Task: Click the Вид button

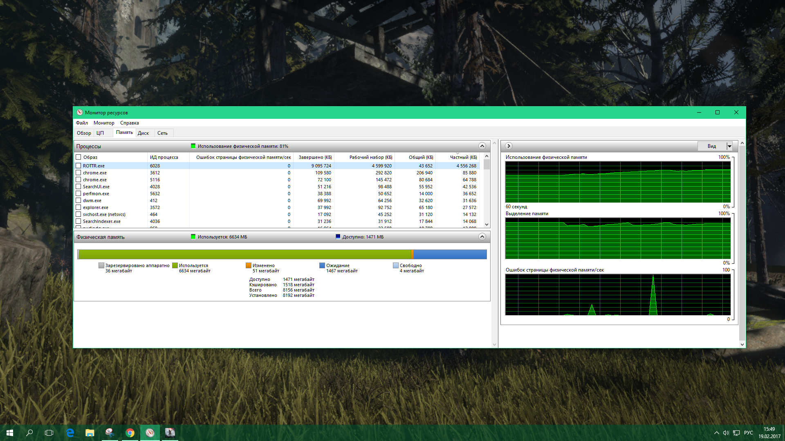Action: (x=711, y=146)
